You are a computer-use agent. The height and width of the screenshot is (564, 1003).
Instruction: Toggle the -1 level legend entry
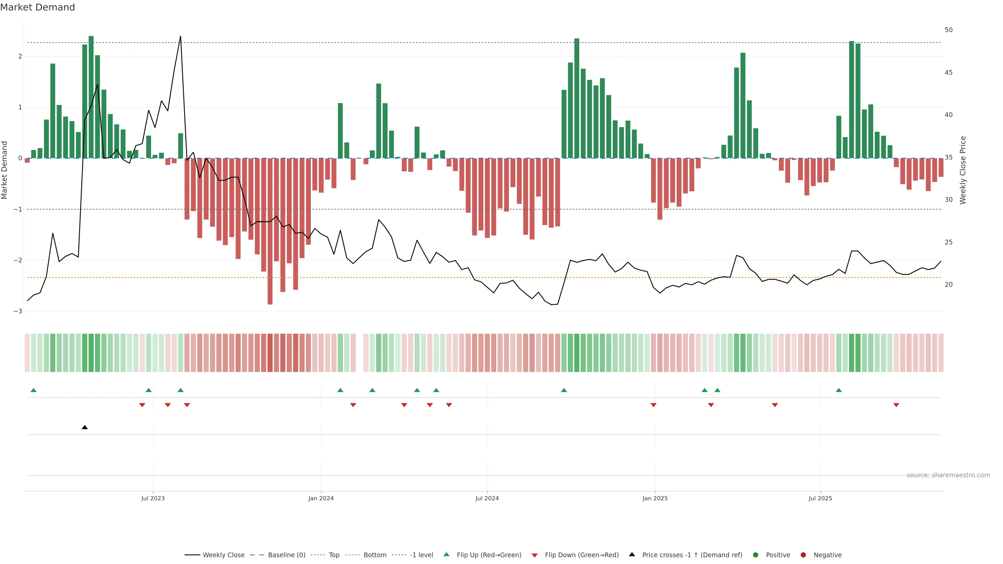click(421, 555)
